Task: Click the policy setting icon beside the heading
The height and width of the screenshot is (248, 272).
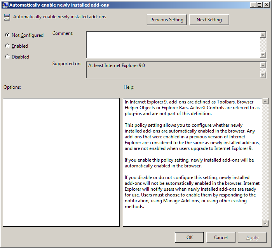Action: pos(7,17)
